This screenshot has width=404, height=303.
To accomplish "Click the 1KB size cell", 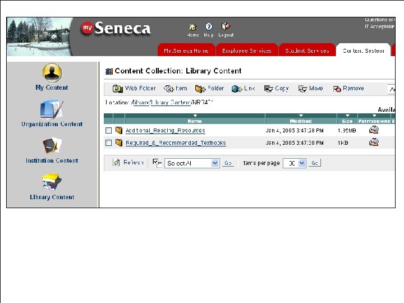I will pos(343,143).
